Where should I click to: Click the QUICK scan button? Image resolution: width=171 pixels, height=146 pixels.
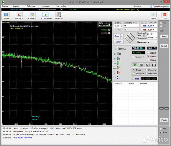coord(118,42)
